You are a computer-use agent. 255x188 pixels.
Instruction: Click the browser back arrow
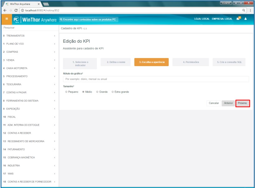pyautogui.click(x=5, y=10)
